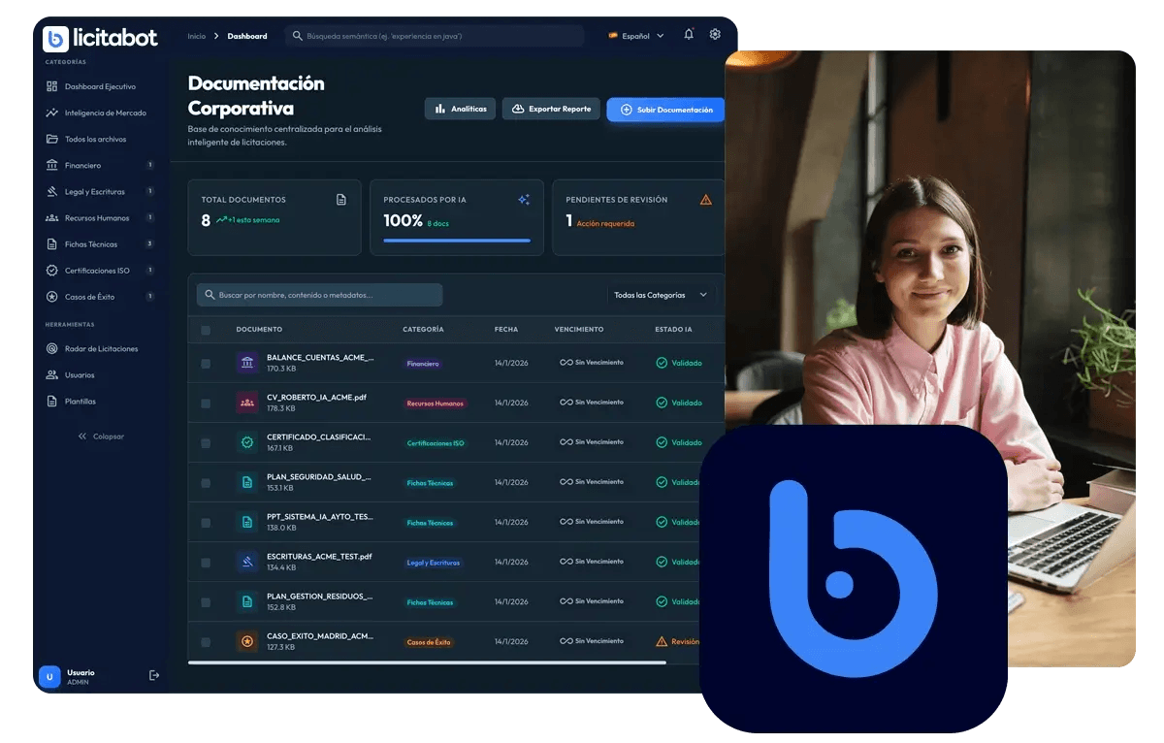
Task: Click the document search field in table
Action: tap(320, 295)
